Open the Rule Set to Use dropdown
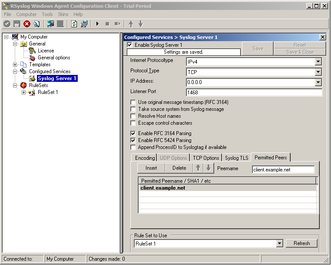This screenshot has height=265, width=331. click(279, 243)
